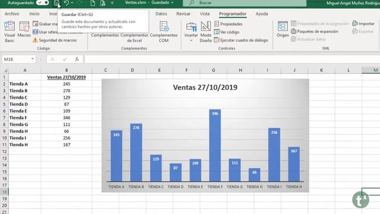Image resolution: width=380 pixels, height=214 pixels.
Task: Click Complementos de Excel button
Action: coord(134,37)
